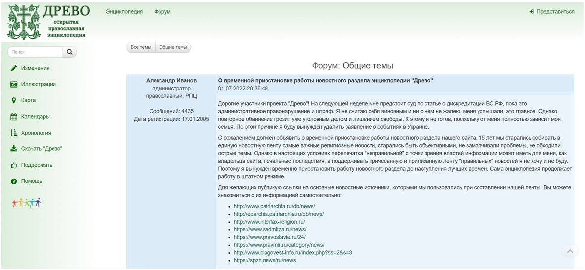Open the Календарь sidebar link

point(35,117)
